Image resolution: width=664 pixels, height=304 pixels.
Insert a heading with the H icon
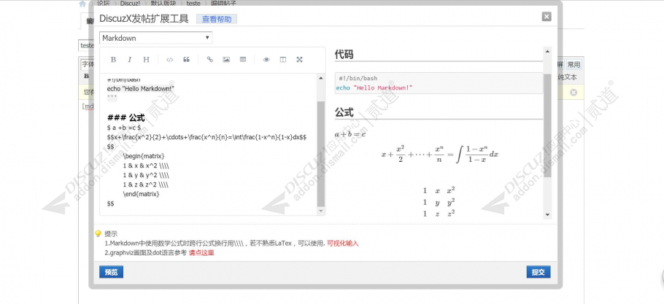[146, 60]
